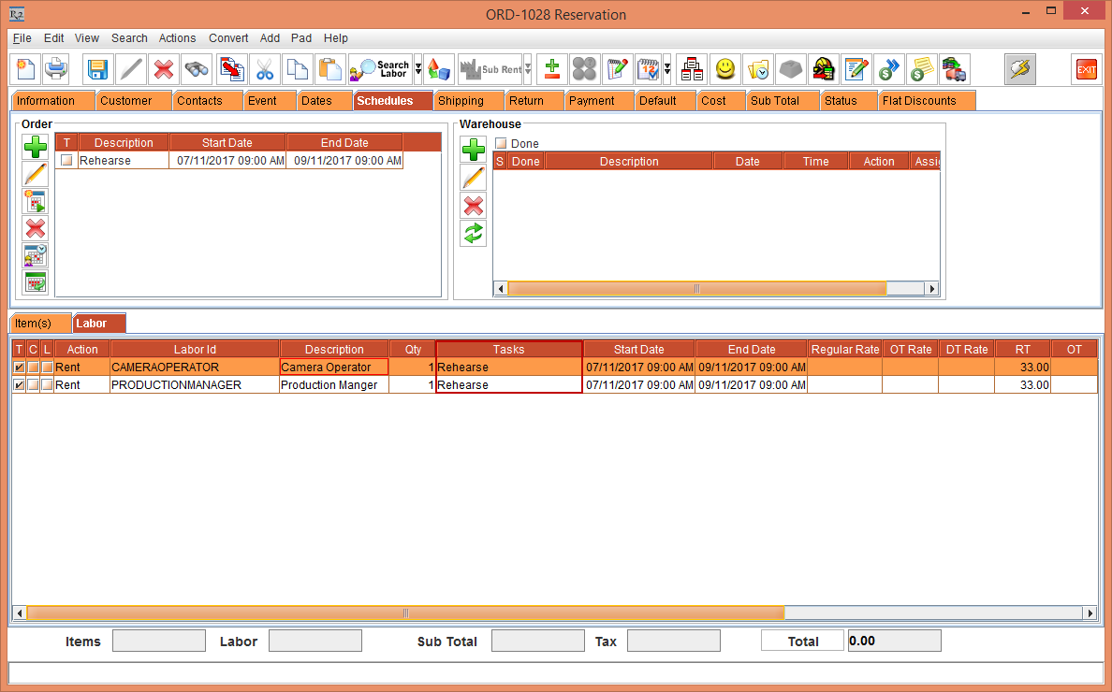Open the Customer tab
The height and width of the screenshot is (692, 1112).
point(133,101)
